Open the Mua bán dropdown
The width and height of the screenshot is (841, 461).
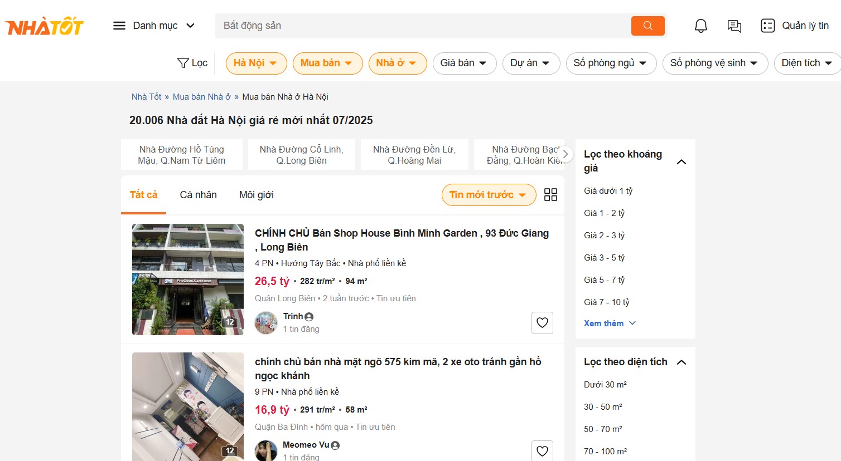[x=327, y=63]
